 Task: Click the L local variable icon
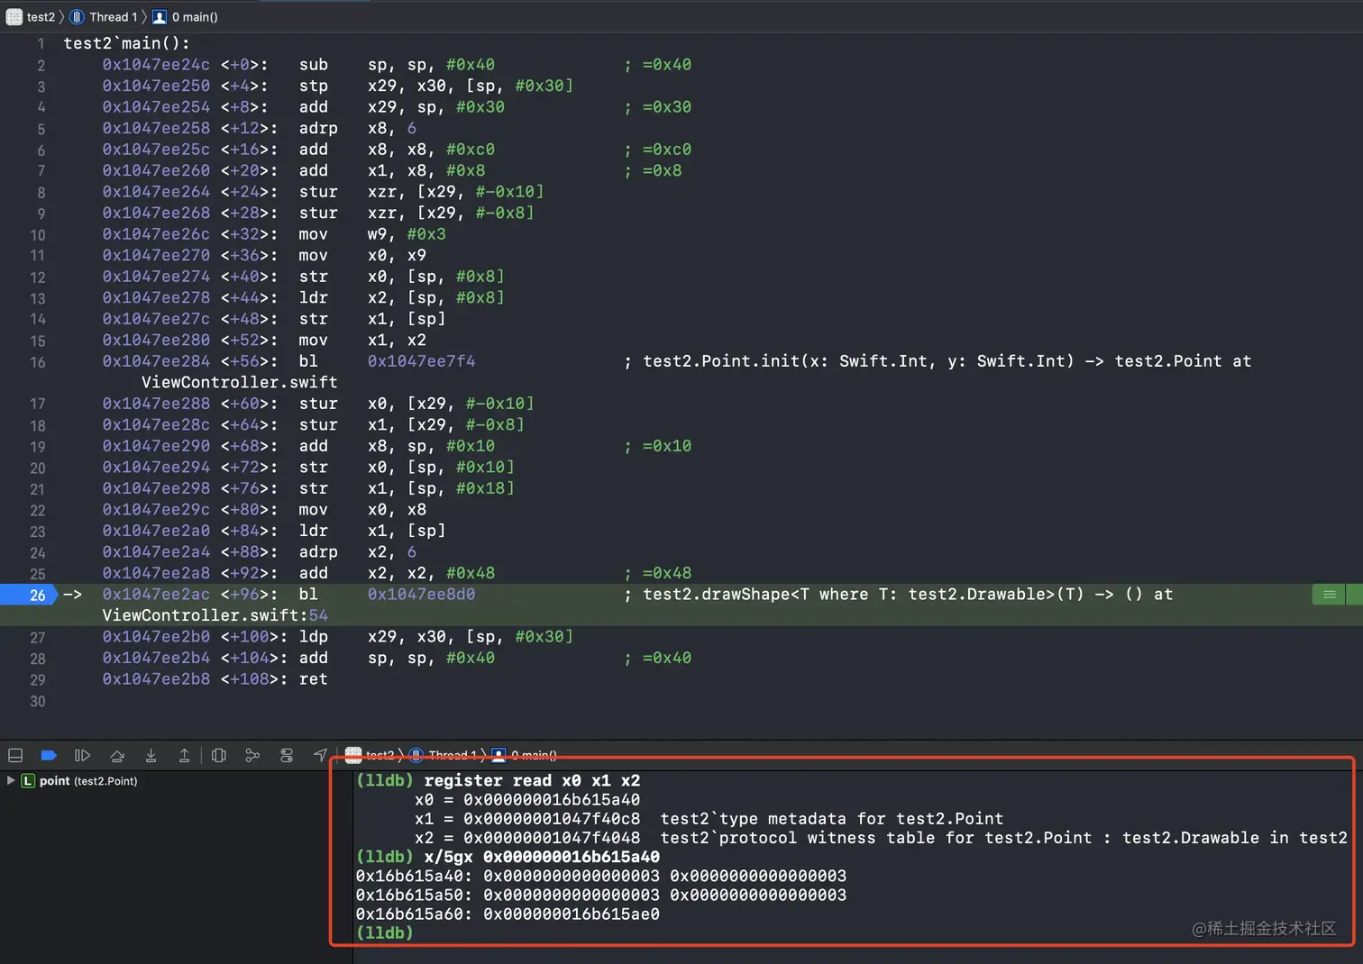[x=28, y=780]
